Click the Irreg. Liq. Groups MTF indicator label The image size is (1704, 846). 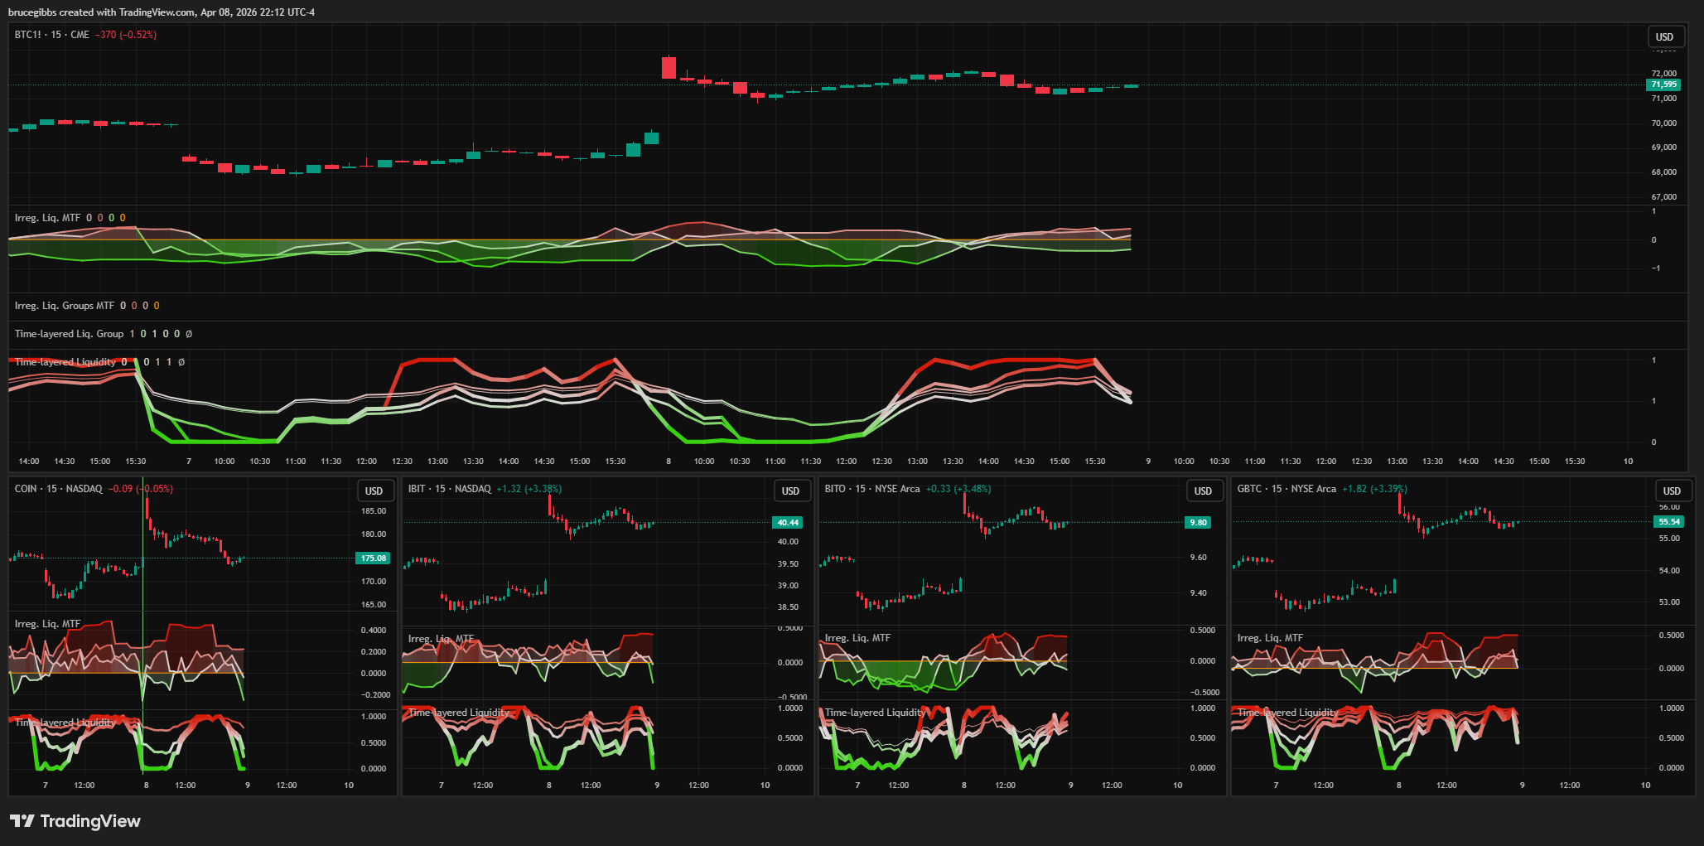tap(64, 306)
